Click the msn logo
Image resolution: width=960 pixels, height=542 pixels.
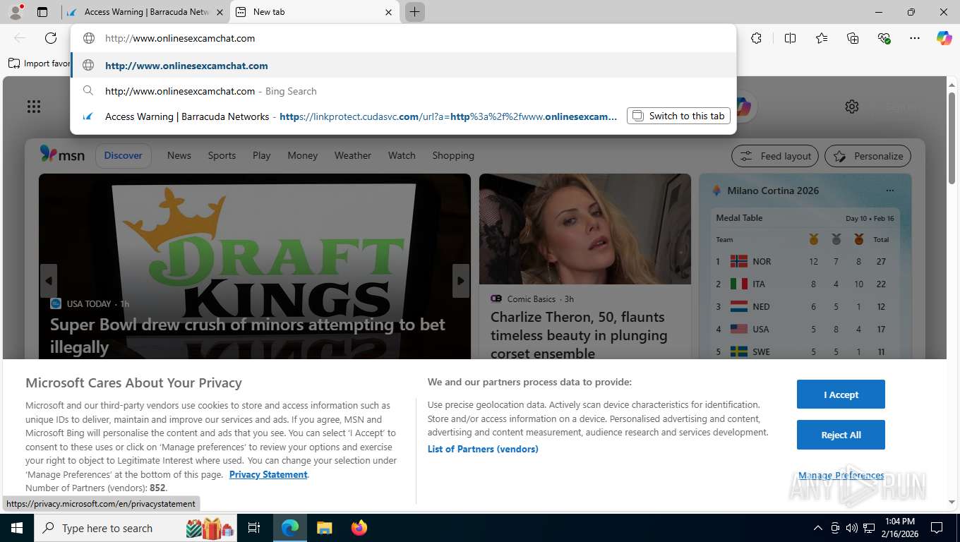point(62,155)
